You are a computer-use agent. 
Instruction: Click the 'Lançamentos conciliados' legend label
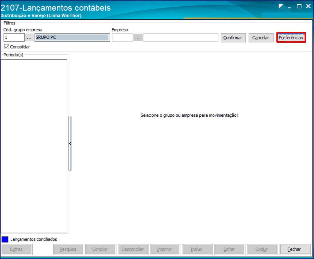pos(34,239)
